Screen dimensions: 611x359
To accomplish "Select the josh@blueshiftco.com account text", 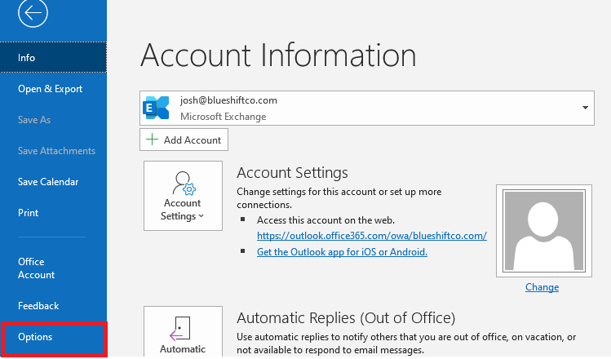I will coord(228,100).
